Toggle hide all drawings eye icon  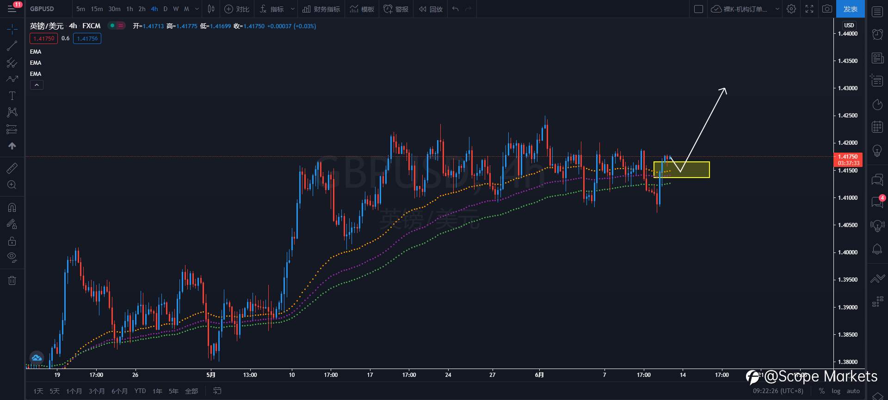pos(12,257)
